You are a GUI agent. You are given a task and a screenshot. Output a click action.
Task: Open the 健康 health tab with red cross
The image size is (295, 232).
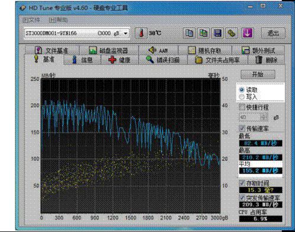pos(119,60)
